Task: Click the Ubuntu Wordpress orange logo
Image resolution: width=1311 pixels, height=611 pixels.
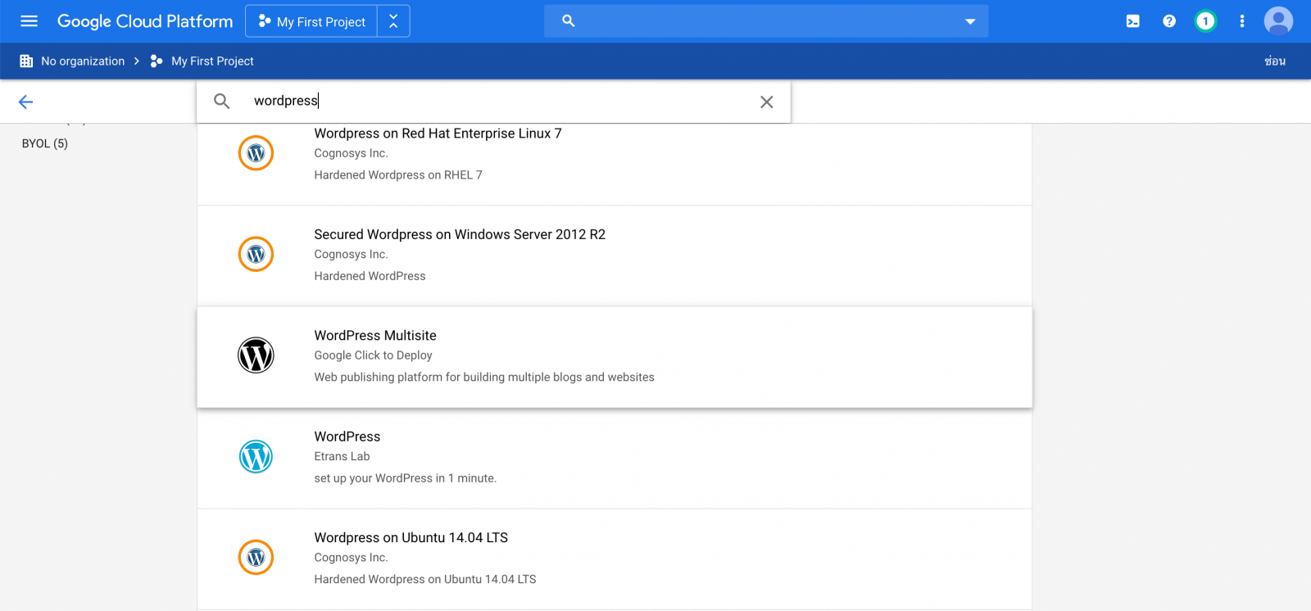Action: pyautogui.click(x=256, y=558)
